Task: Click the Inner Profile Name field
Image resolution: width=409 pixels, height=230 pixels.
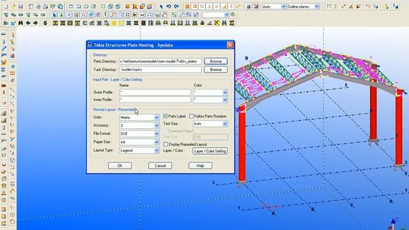Action: pos(155,100)
